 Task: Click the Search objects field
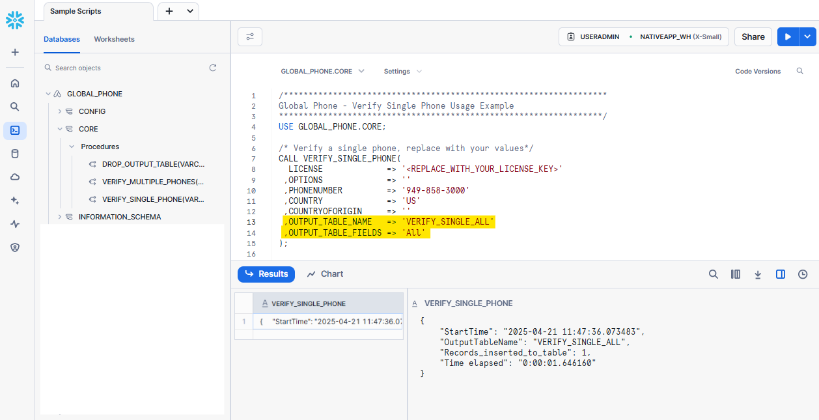tap(124, 68)
